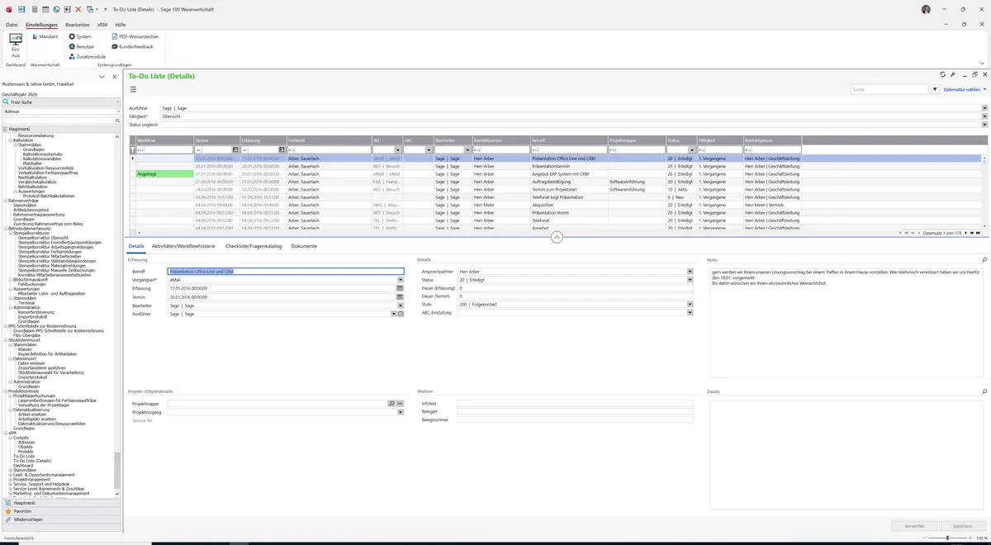Open Zusatzmodule in ribbon
The height and width of the screenshot is (545, 991).
pos(87,56)
